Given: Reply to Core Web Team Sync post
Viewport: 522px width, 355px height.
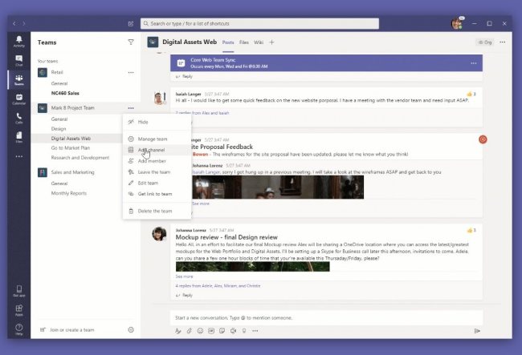Looking at the screenshot, I should click(184, 76).
